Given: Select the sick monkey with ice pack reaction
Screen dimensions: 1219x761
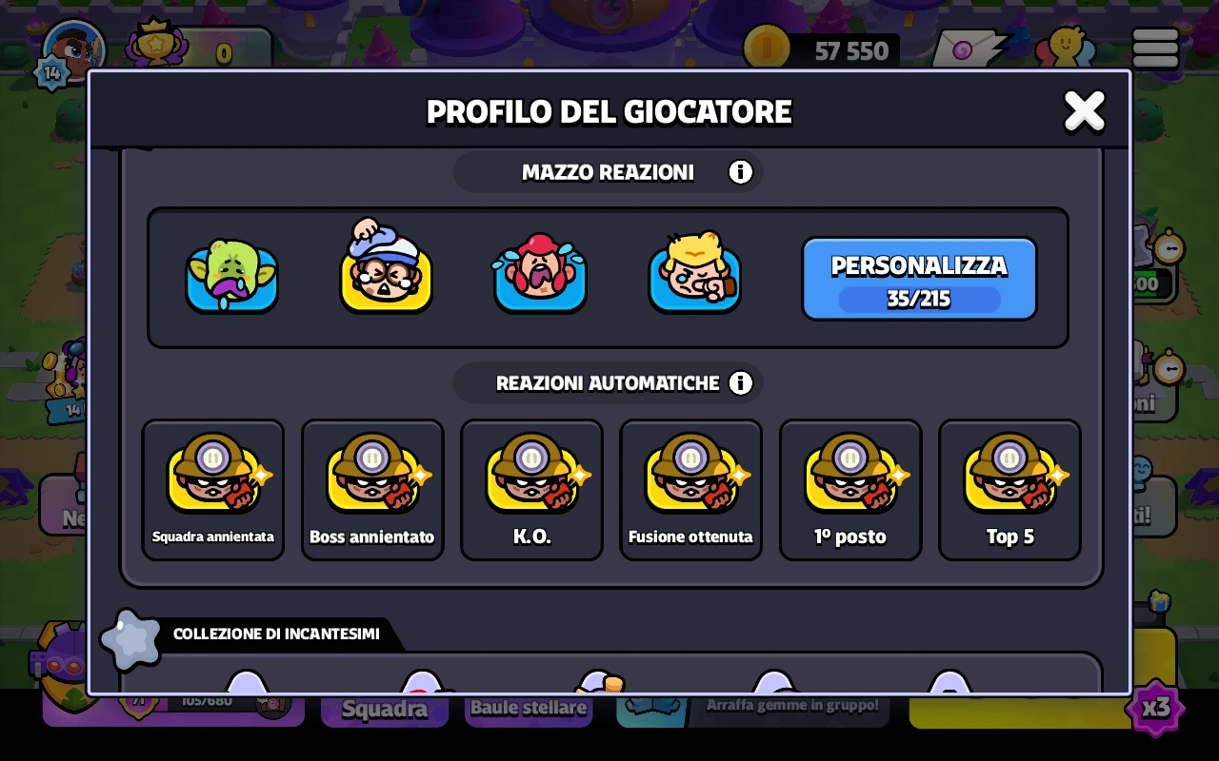Looking at the screenshot, I should [386, 266].
